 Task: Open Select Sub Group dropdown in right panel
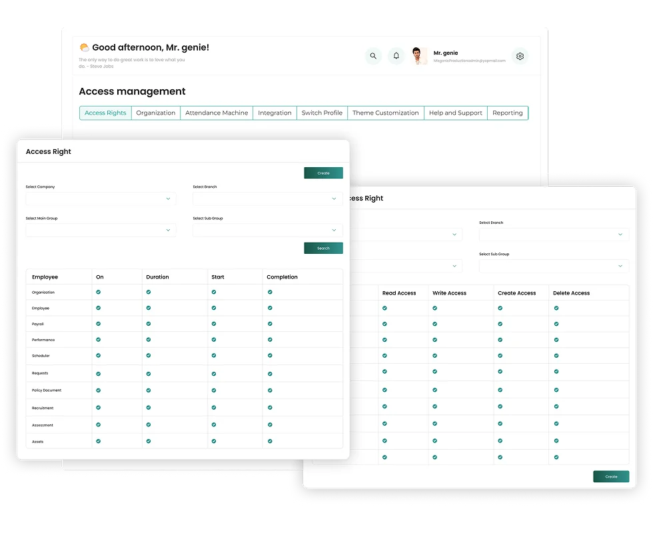(x=554, y=266)
